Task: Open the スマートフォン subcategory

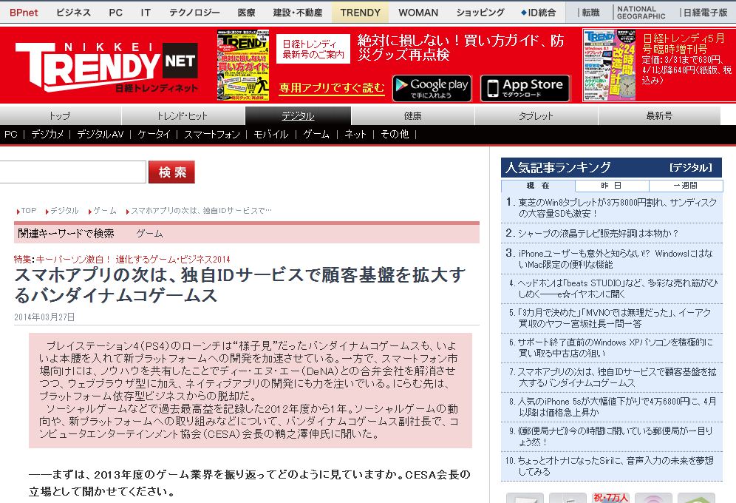Action: (211, 135)
